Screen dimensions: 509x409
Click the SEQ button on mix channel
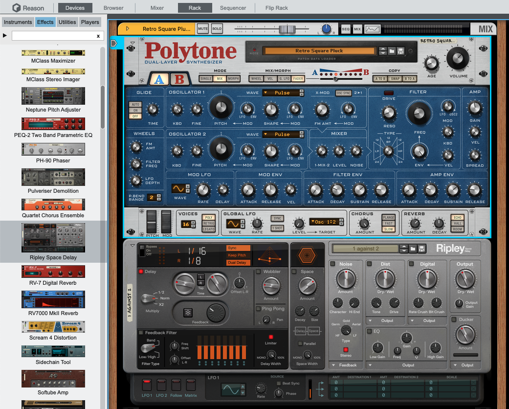click(x=345, y=29)
